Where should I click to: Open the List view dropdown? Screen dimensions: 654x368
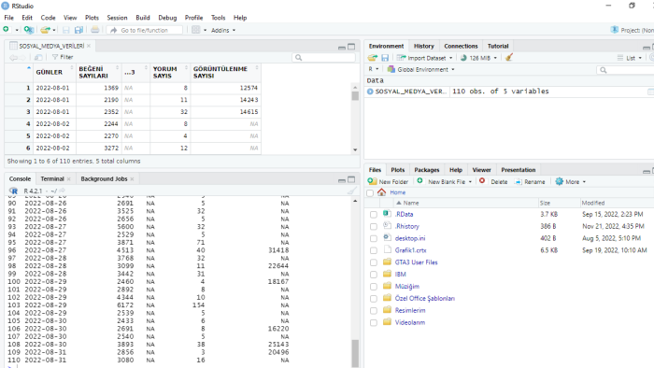630,58
